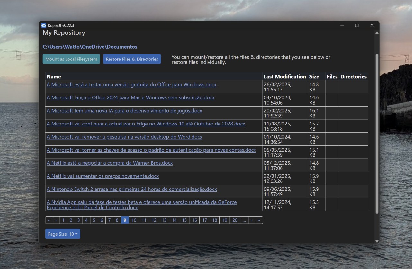Open 'A Nvidia App saiu da fase' file

pos(142,205)
